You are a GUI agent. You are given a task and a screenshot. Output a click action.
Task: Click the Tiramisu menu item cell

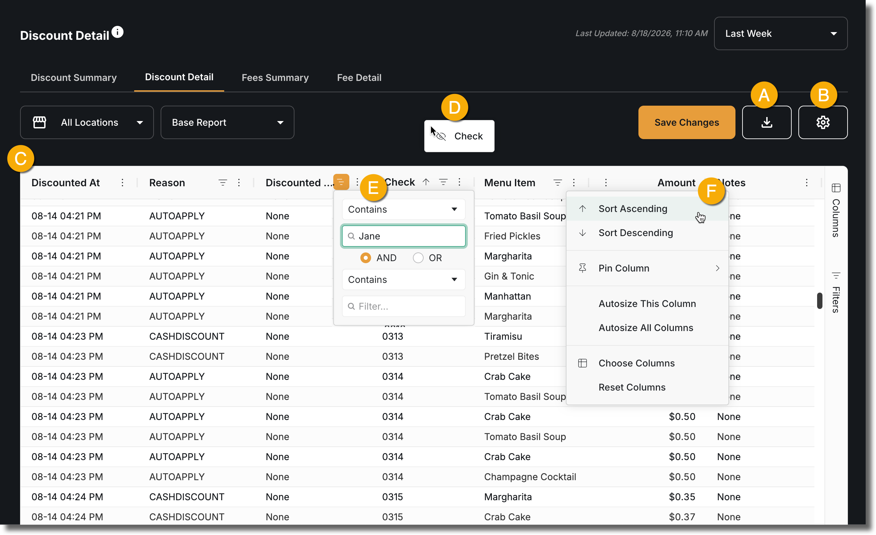click(503, 336)
